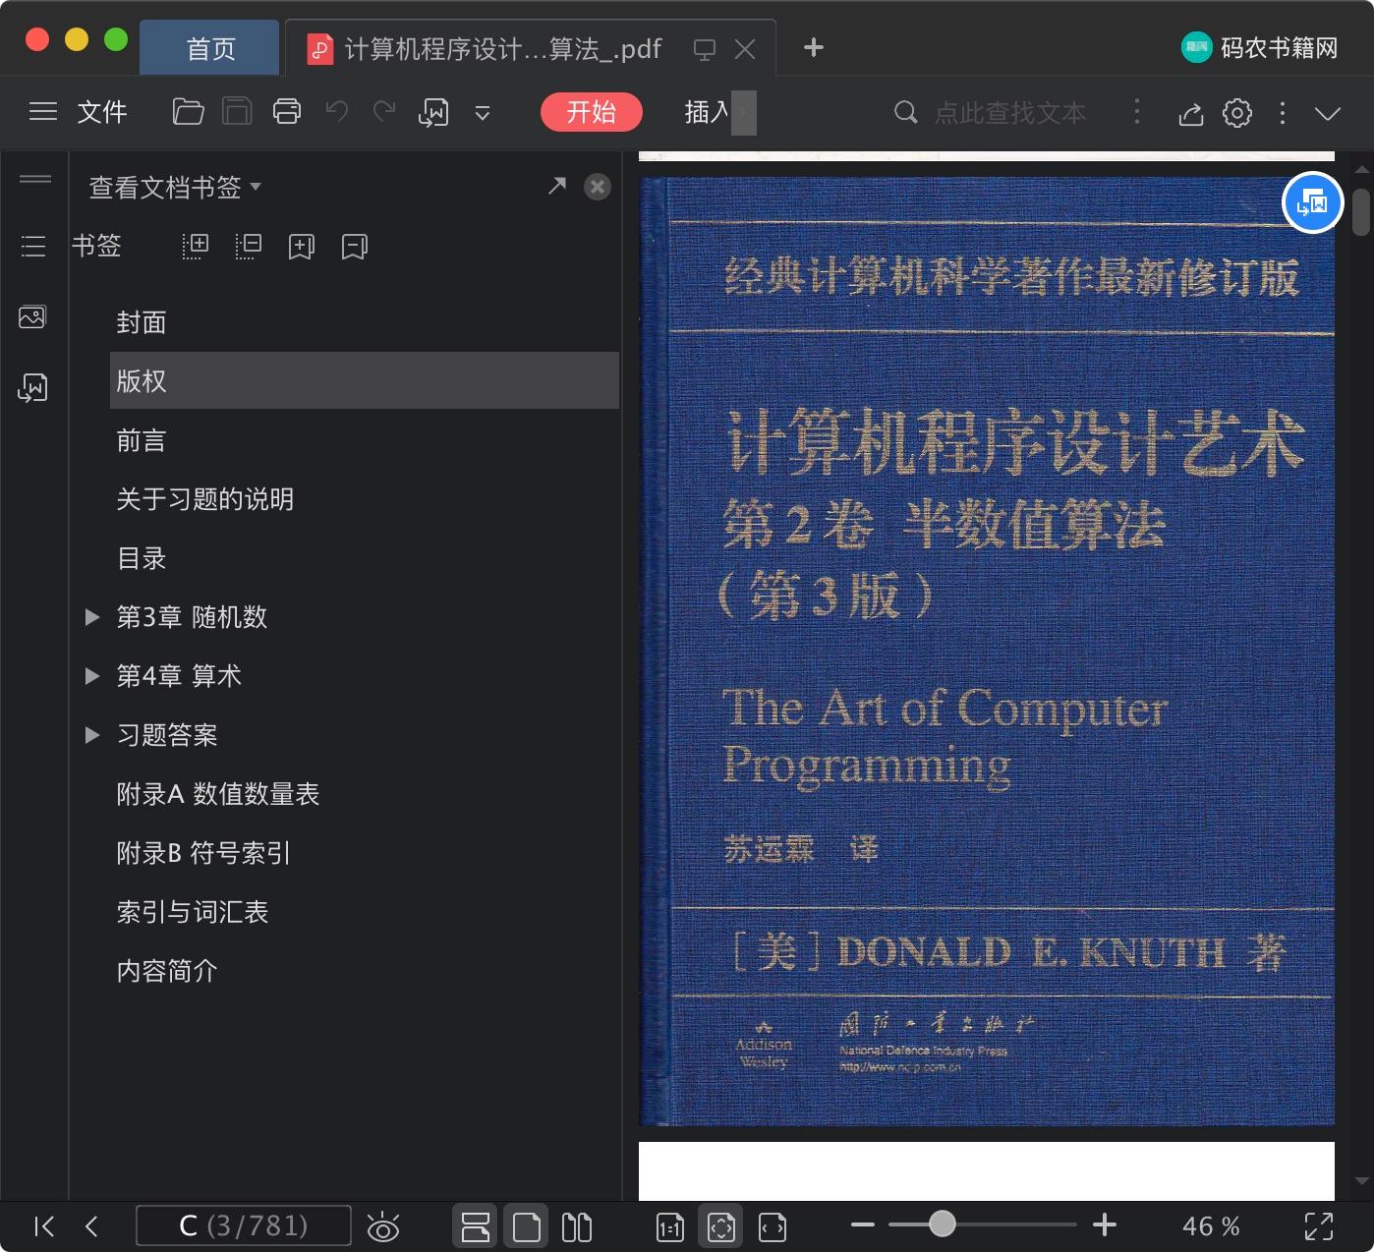Open the 文件 menu
This screenshot has width=1374, height=1252.
click(102, 112)
